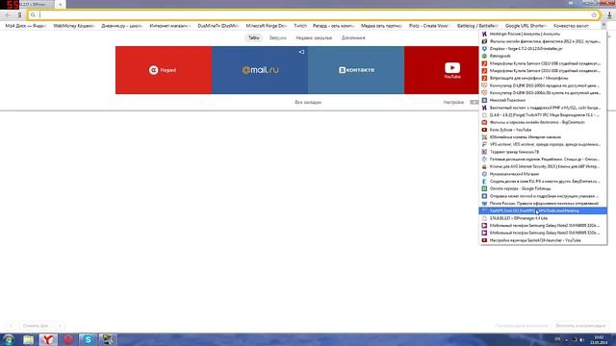Open Yandex Browser taskbar icon
This screenshot has width=616, height=346.
pyautogui.click(x=48, y=339)
